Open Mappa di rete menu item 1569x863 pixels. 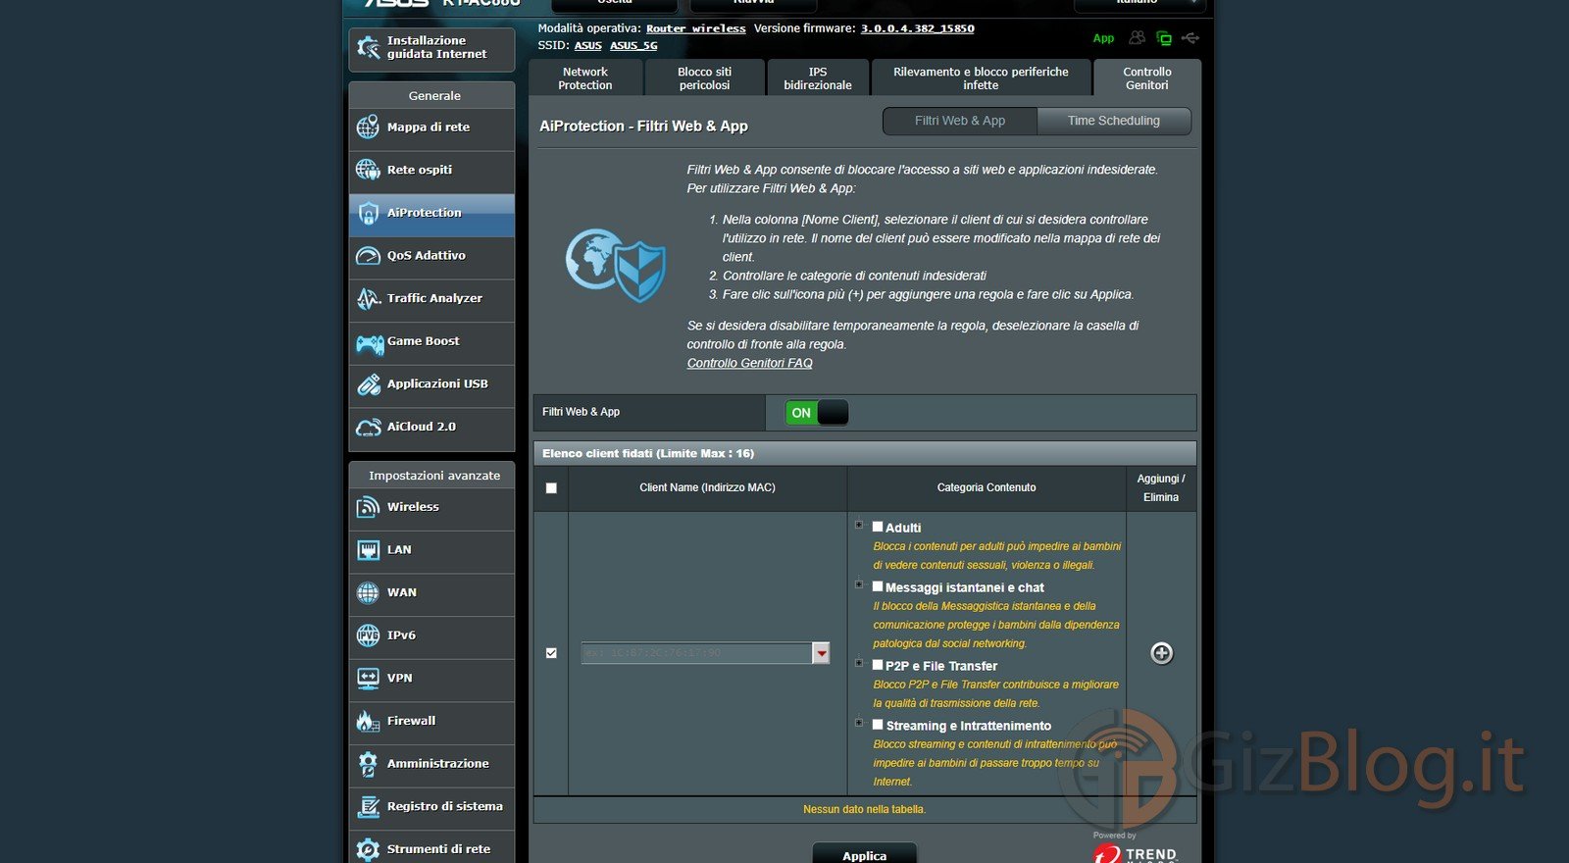(x=431, y=127)
